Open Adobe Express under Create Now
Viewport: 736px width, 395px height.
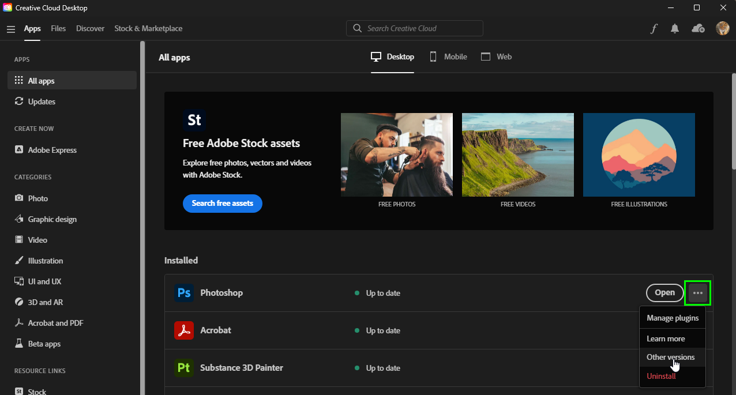point(52,149)
